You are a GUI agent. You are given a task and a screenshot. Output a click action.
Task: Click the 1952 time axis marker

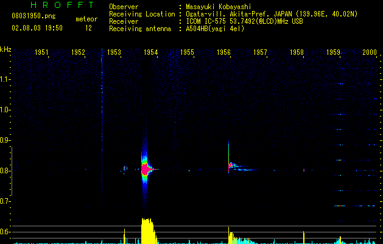click(78, 52)
